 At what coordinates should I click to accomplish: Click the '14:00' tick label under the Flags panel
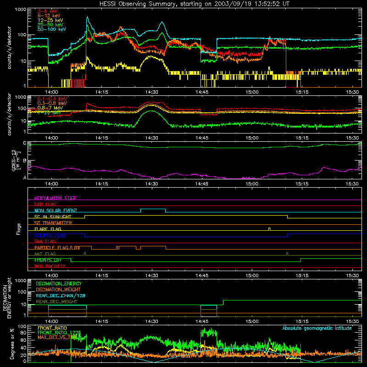coord(51,276)
